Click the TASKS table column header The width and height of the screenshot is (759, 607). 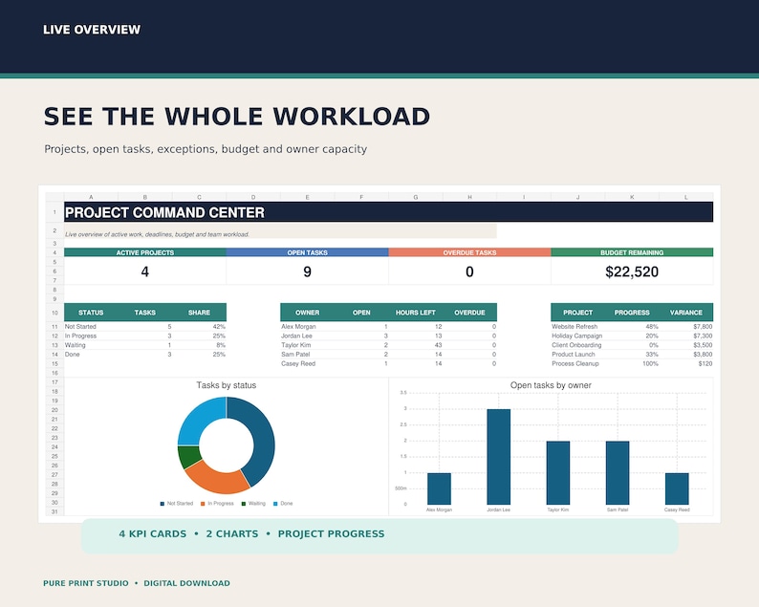(x=144, y=313)
